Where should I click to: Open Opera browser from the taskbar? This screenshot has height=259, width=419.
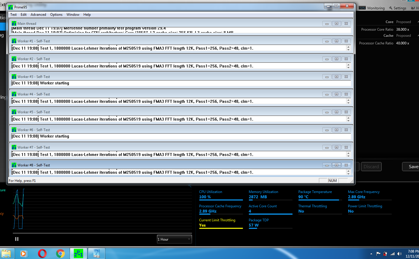42,253
